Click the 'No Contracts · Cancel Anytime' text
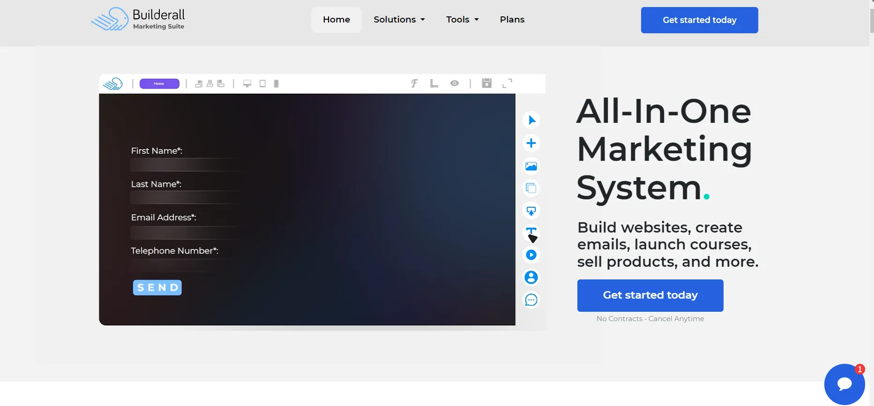874x406 pixels. pyautogui.click(x=650, y=319)
